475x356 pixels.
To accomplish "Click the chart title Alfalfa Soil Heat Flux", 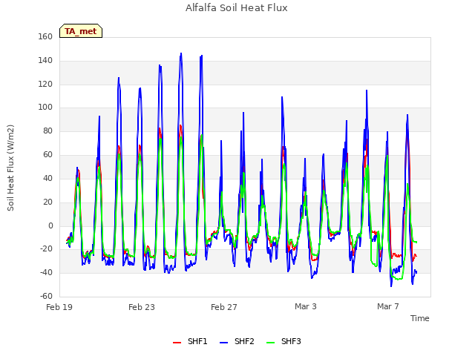I will point(236,8).
